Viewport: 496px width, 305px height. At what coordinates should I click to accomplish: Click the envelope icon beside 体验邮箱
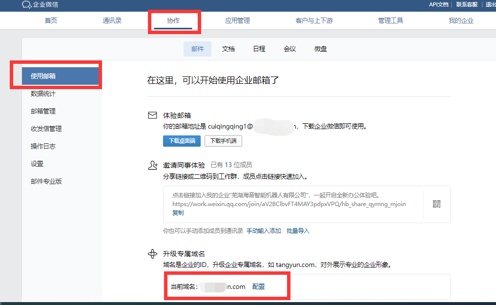click(x=153, y=114)
